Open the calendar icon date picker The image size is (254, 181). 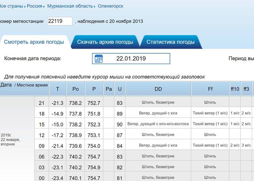pyautogui.click(x=98, y=58)
